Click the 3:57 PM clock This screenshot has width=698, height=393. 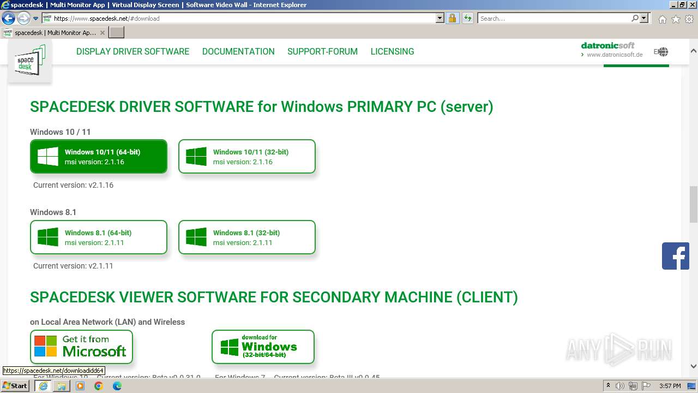point(670,386)
